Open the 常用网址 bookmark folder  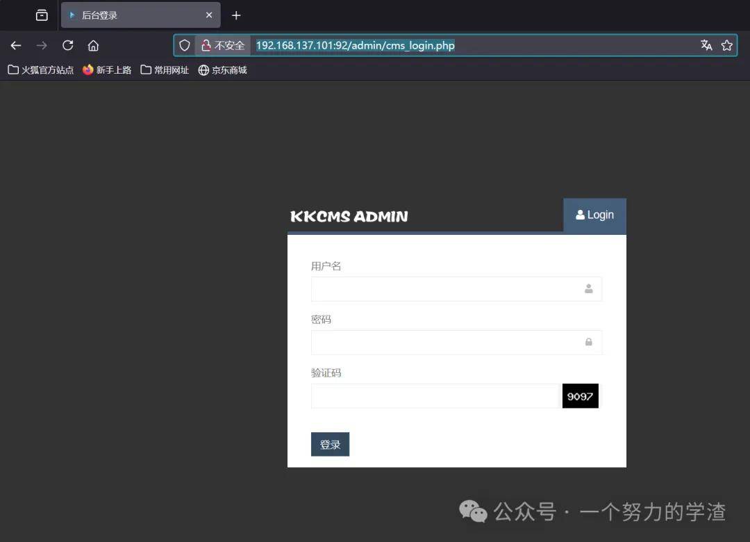tap(165, 70)
